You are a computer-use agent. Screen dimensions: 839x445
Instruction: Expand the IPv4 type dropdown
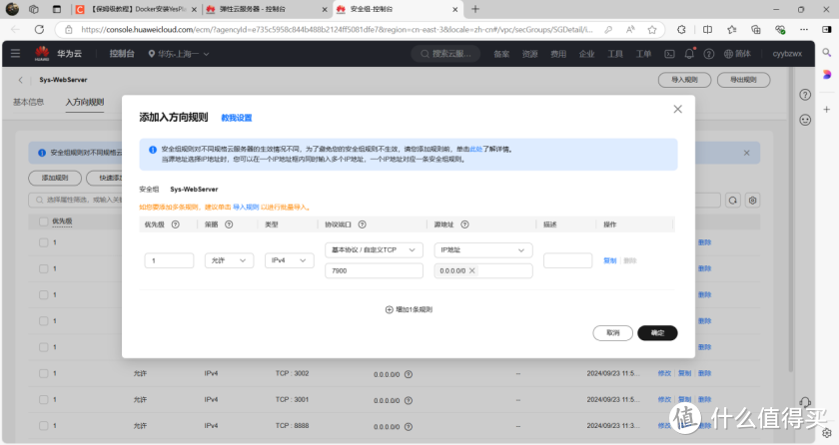pyautogui.click(x=290, y=260)
